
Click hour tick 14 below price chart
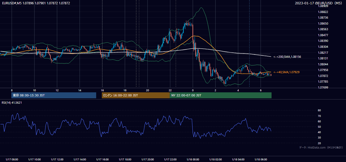pos(80,90)
